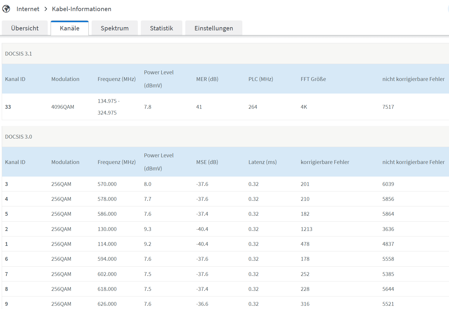Click the MER (dB) column header

207,79
